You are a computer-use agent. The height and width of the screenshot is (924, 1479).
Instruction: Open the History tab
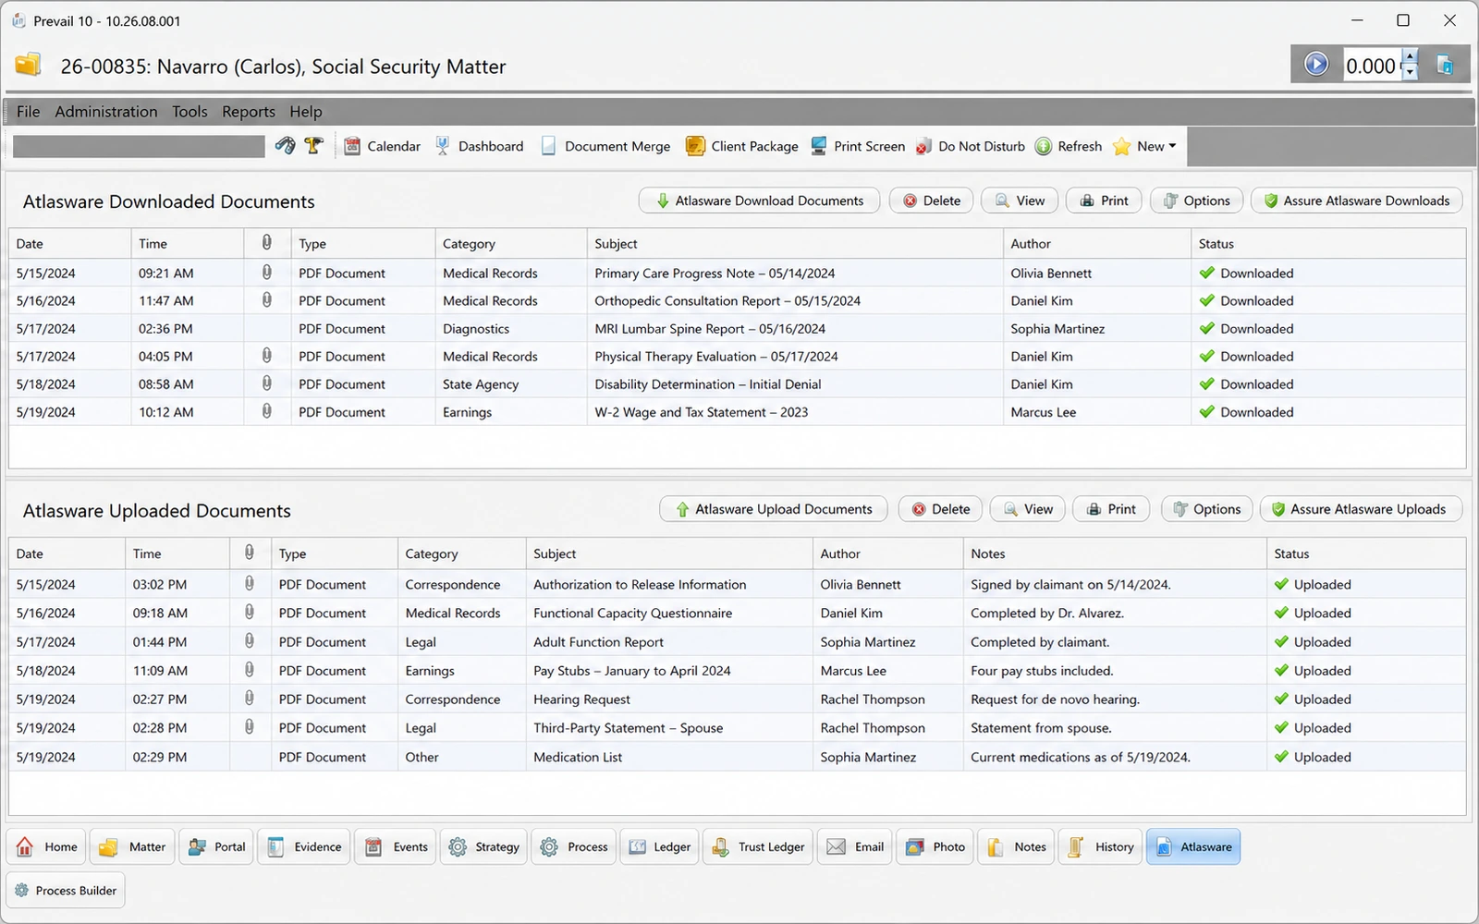click(x=1100, y=846)
